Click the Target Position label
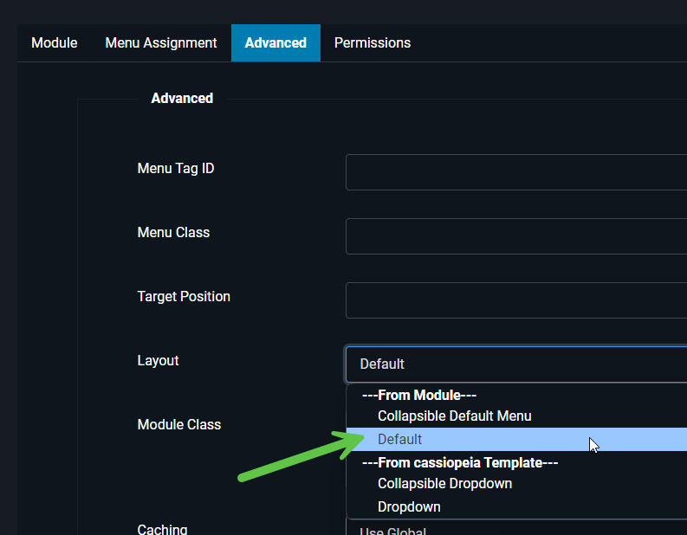Image resolution: width=687 pixels, height=535 pixels. [x=184, y=297]
